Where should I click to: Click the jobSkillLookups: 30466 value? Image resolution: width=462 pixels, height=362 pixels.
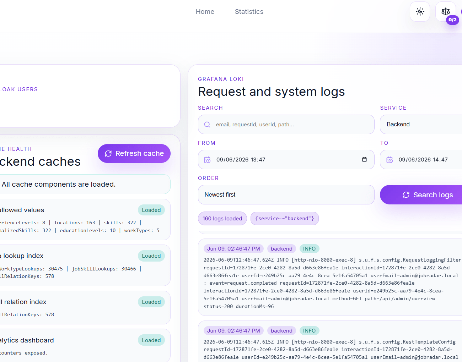(104, 269)
